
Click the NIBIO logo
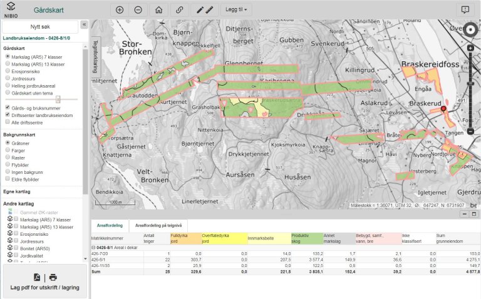coord(11,10)
